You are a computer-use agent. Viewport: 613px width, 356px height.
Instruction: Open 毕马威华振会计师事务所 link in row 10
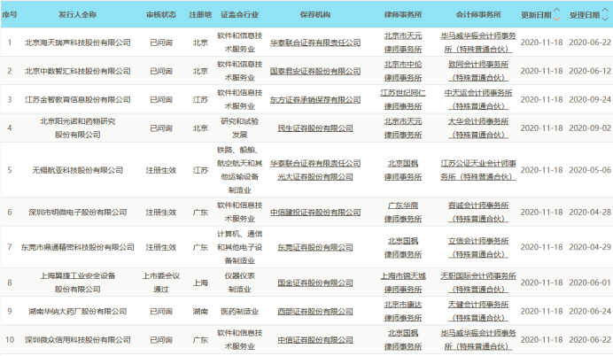pos(478,340)
